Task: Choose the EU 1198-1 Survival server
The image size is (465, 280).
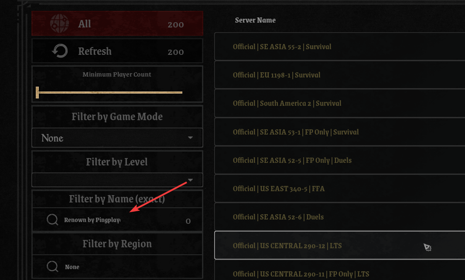Action: coord(277,75)
